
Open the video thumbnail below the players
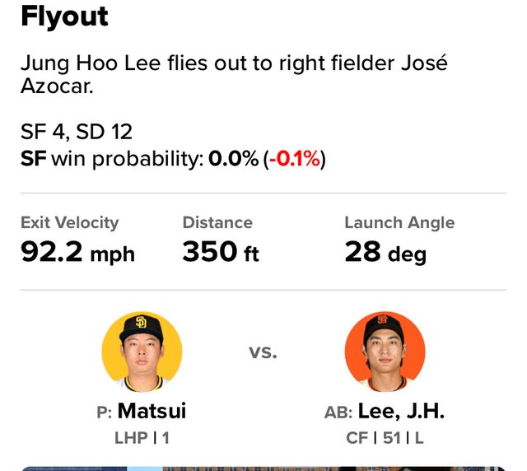pyautogui.click(x=263, y=468)
